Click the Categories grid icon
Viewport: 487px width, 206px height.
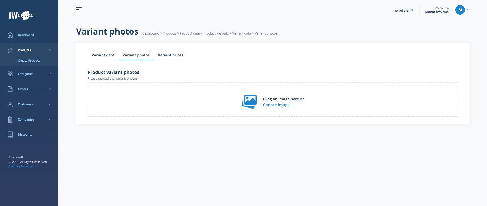(10, 74)
